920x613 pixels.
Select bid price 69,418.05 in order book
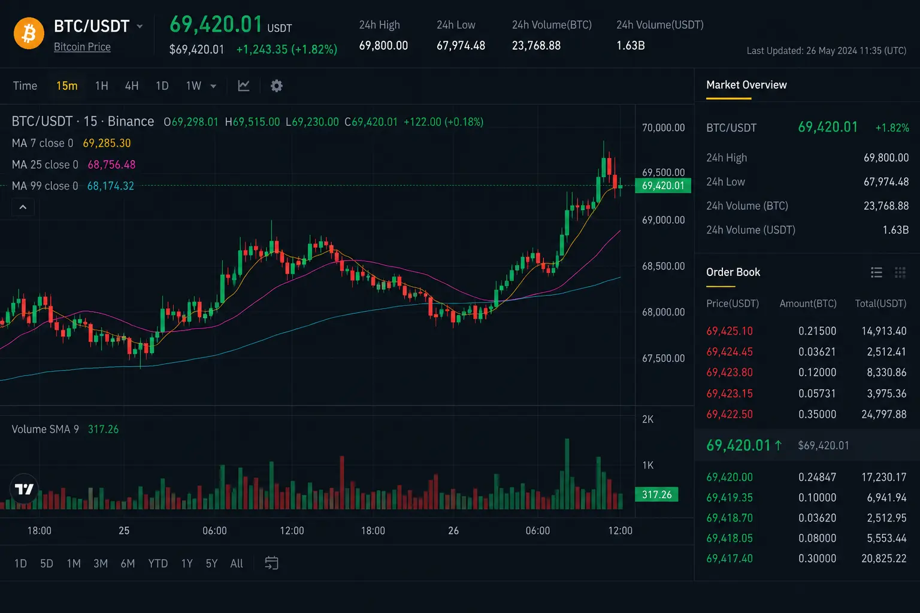pos(730,538)
